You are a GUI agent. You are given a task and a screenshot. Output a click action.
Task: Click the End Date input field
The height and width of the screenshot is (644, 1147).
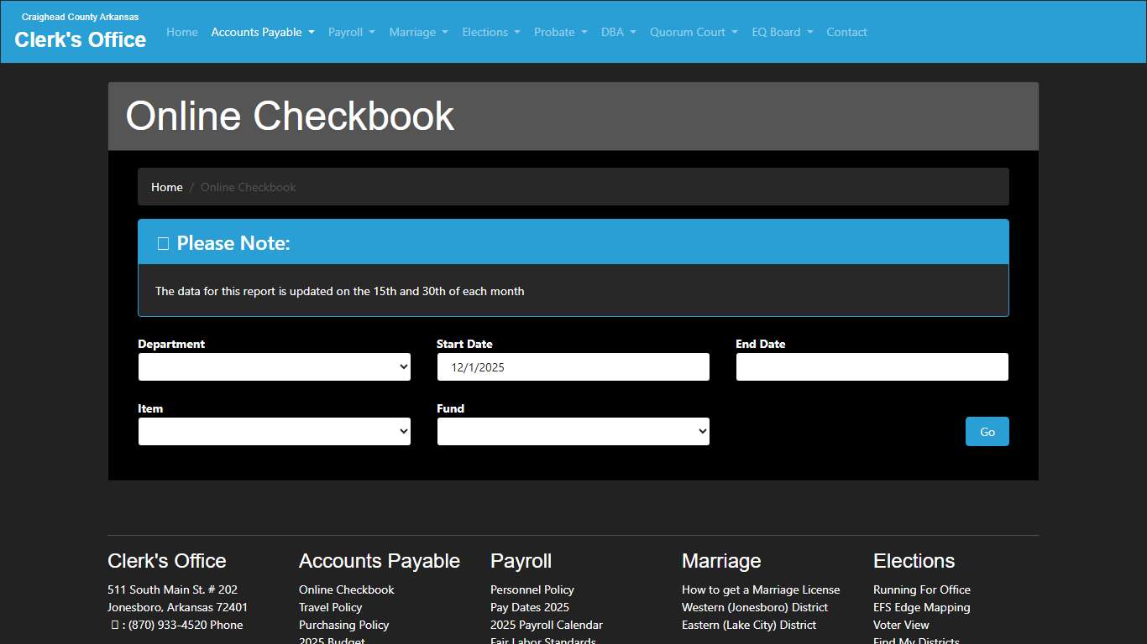click(x=872, y=366)
